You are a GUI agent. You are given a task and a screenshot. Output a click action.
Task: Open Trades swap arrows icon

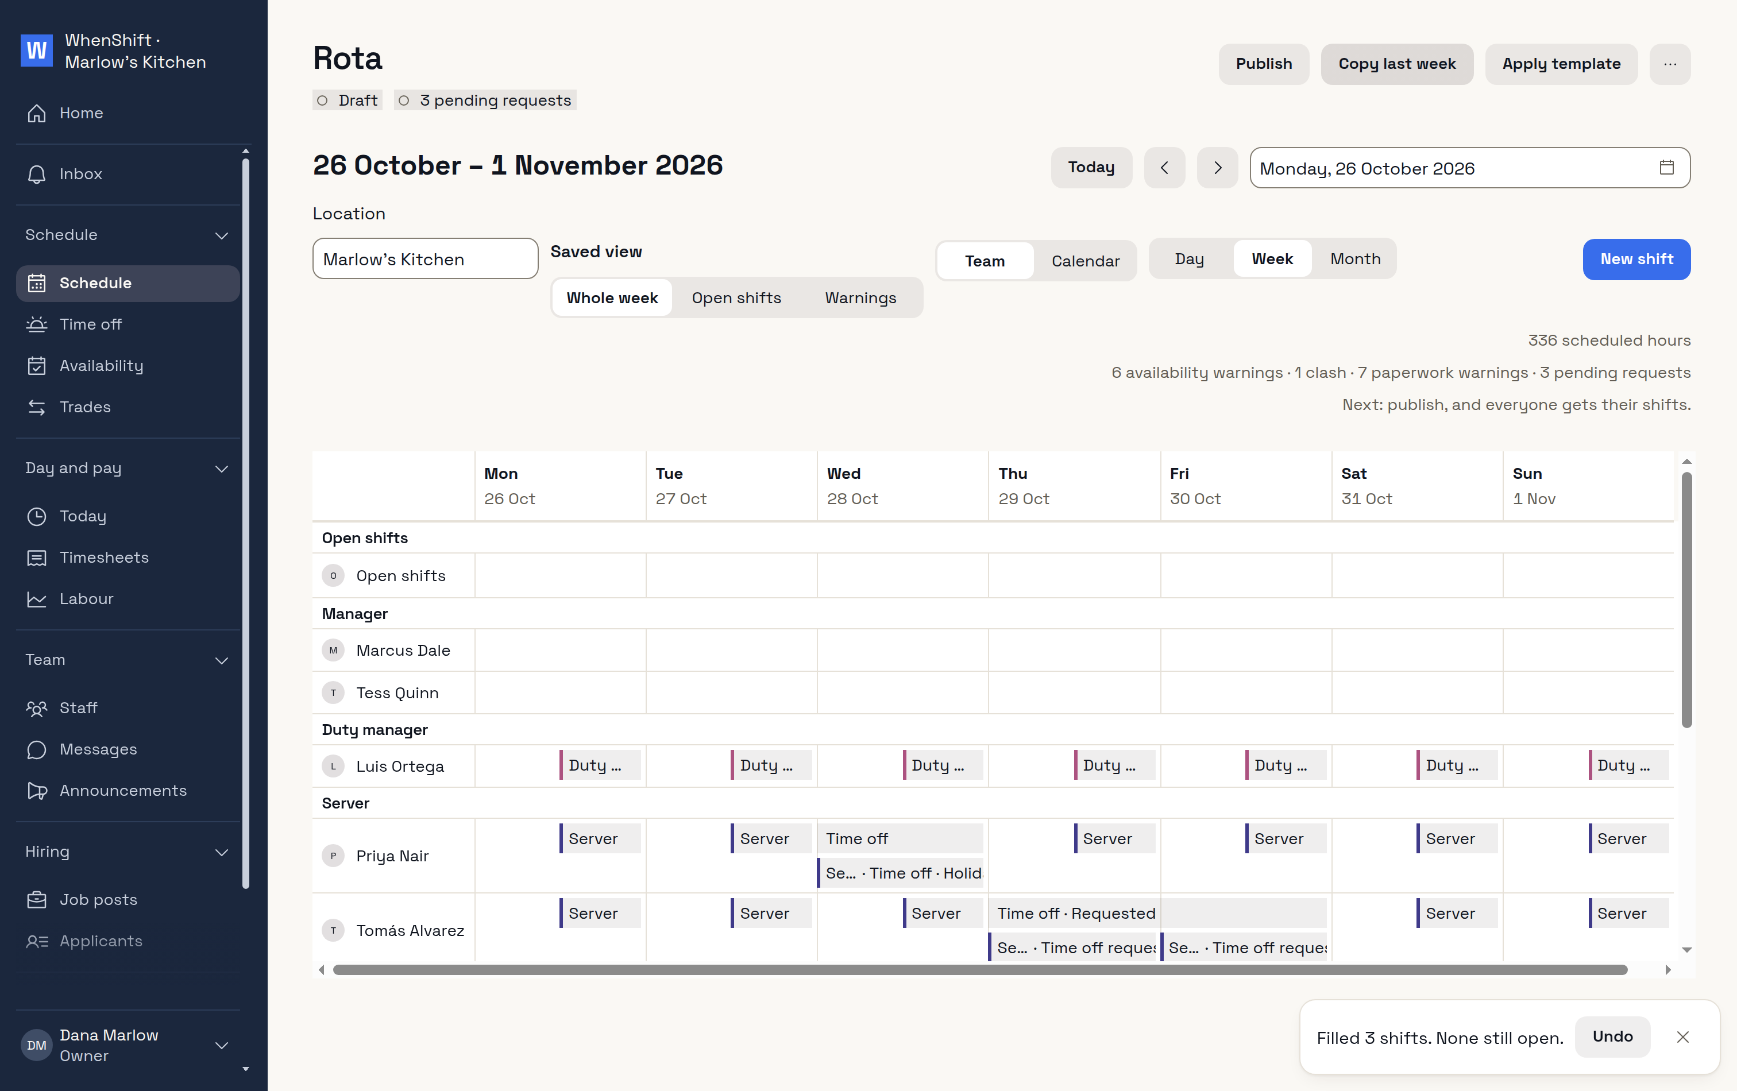[x=37, y=408]
